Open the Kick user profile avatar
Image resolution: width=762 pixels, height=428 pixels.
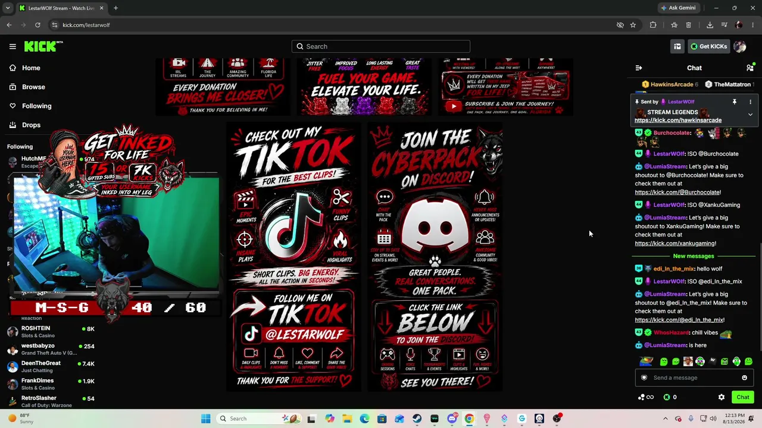(x=740, y=46)
